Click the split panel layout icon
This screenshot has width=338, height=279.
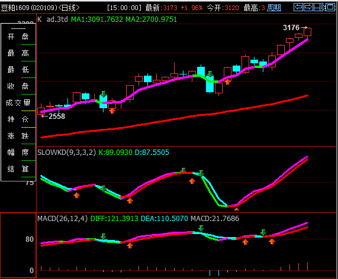coord(318,7)
